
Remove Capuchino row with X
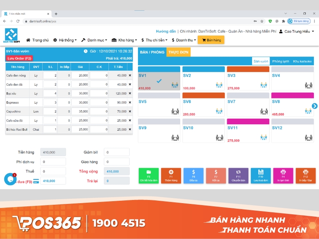pos(130,112)
